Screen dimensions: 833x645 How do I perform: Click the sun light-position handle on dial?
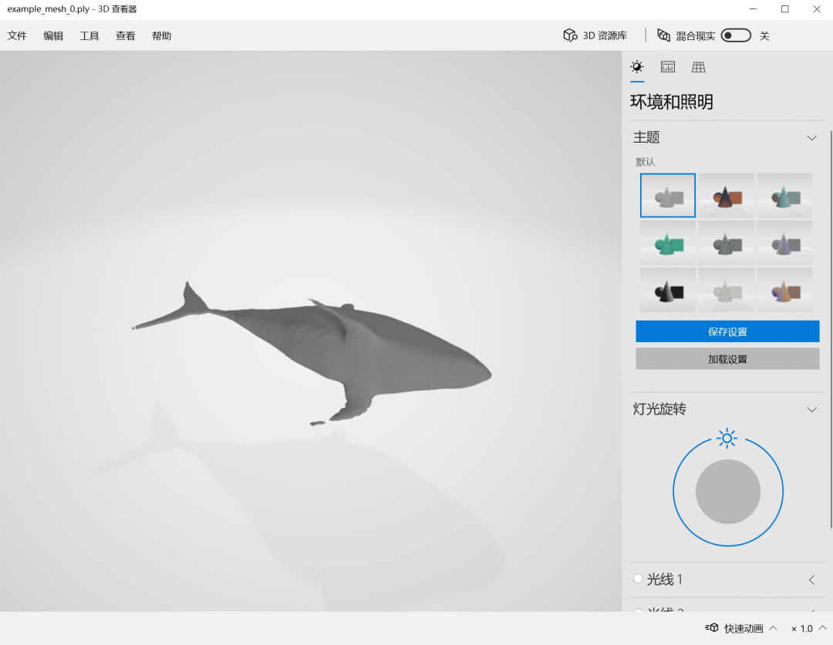[x=727, y=438]
